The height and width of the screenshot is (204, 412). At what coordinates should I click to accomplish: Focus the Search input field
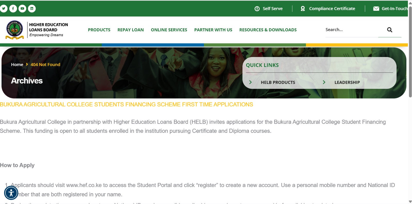click(352, 30)
